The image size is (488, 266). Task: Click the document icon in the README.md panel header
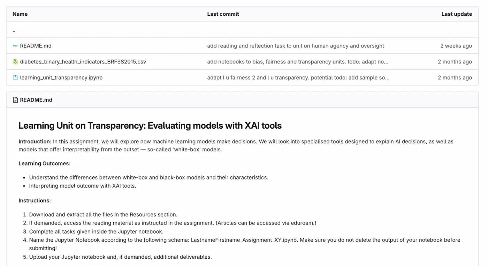click(15, 100)
